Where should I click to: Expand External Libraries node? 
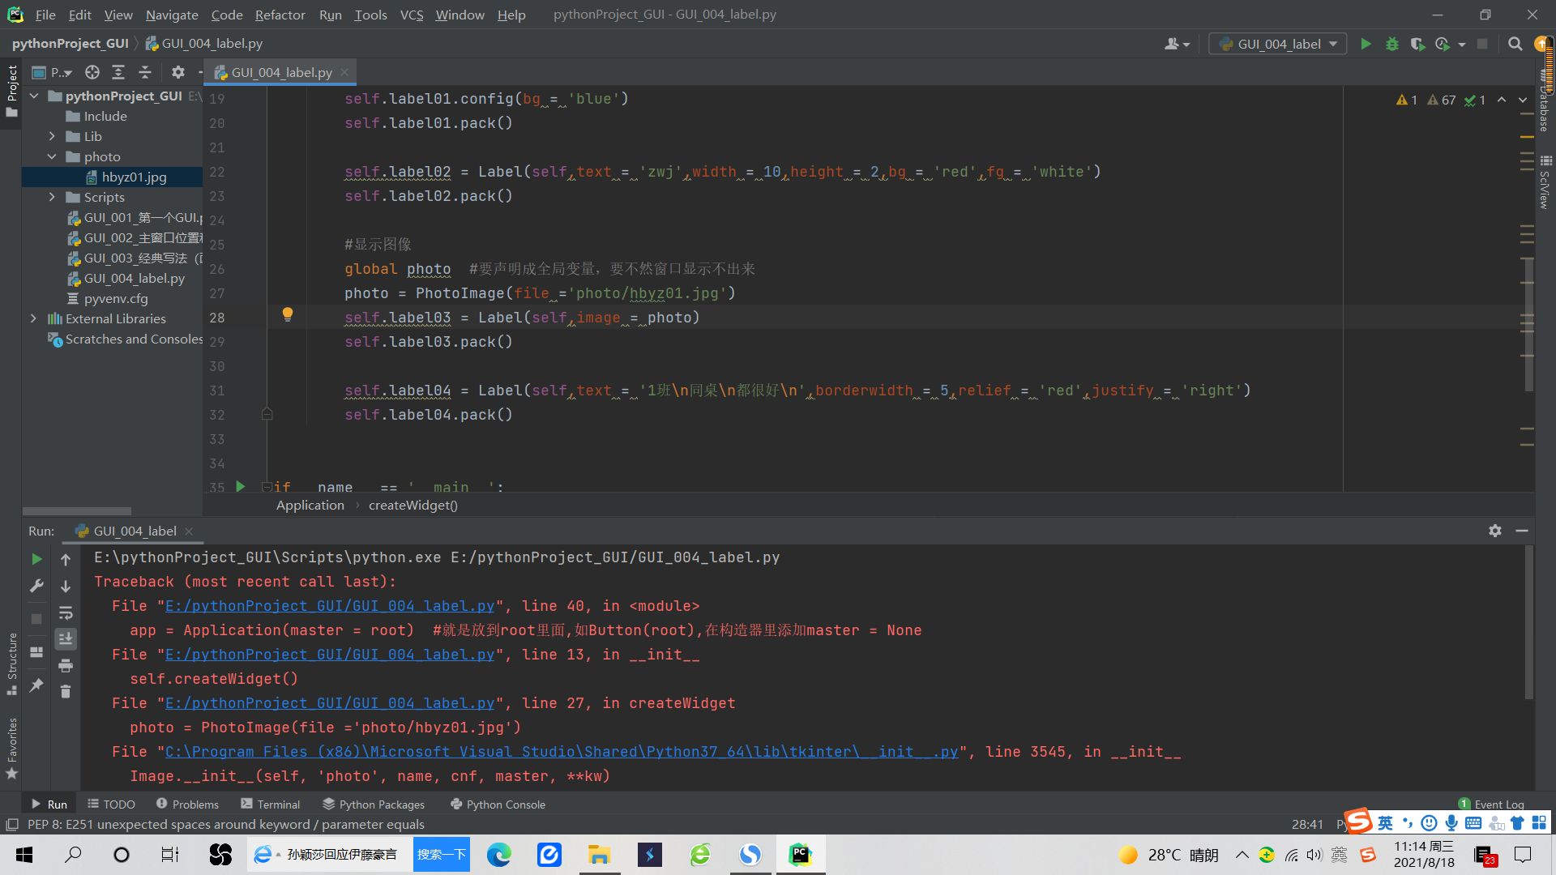click(33, 318)
